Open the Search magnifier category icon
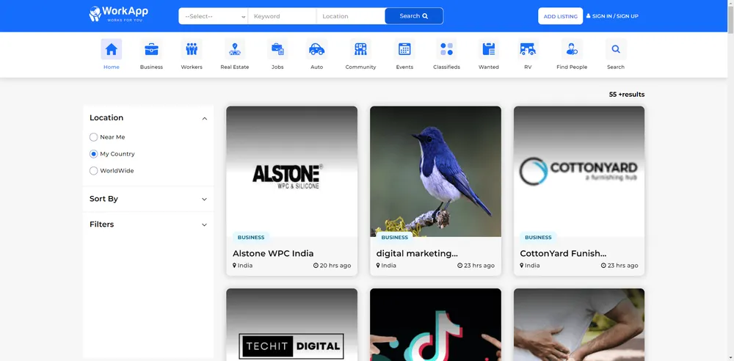The width and height of the screenshot is (734, 361). (x=616, y=49)
